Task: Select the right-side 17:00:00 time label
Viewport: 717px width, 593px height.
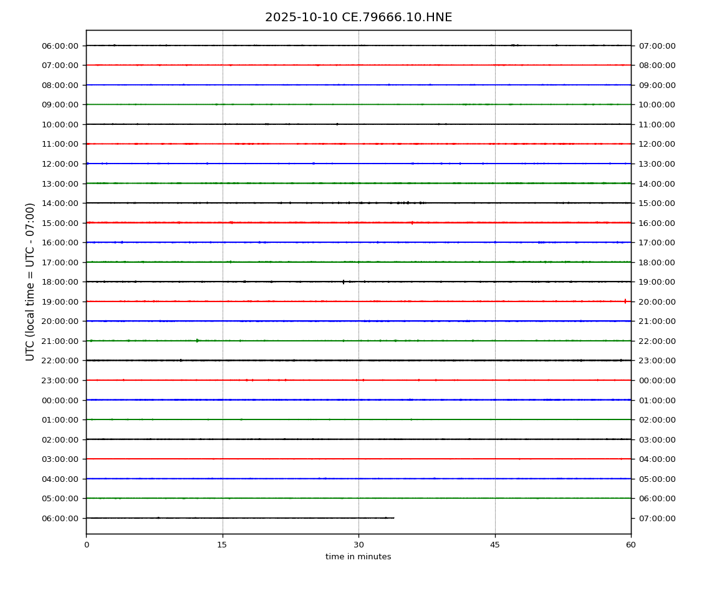Action: 657,242
